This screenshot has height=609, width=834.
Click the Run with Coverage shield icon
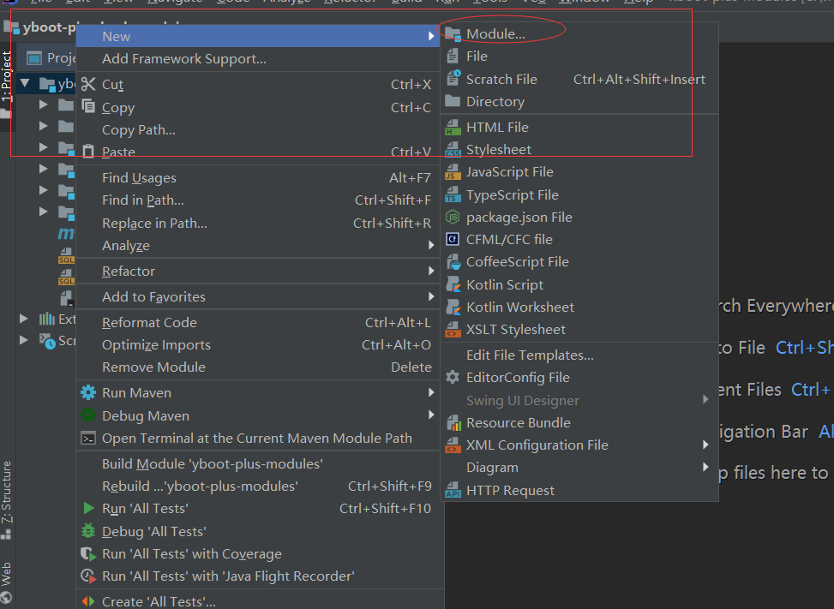click(x=88, y=553)
